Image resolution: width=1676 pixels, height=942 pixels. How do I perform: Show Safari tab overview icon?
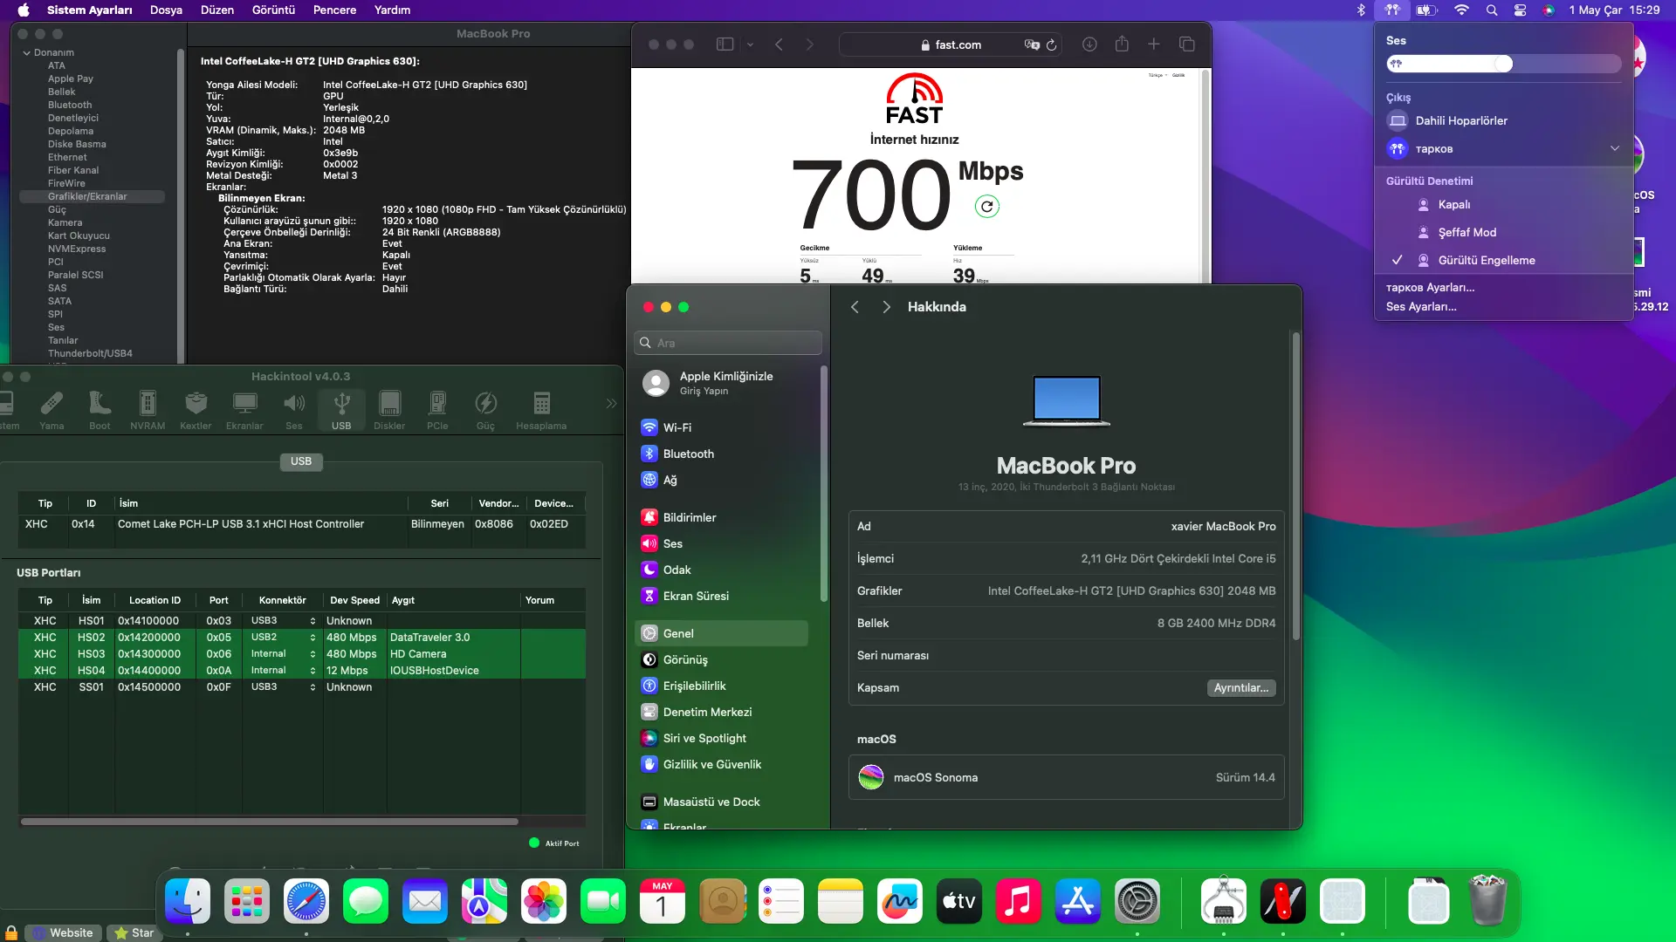point(1187,44)
